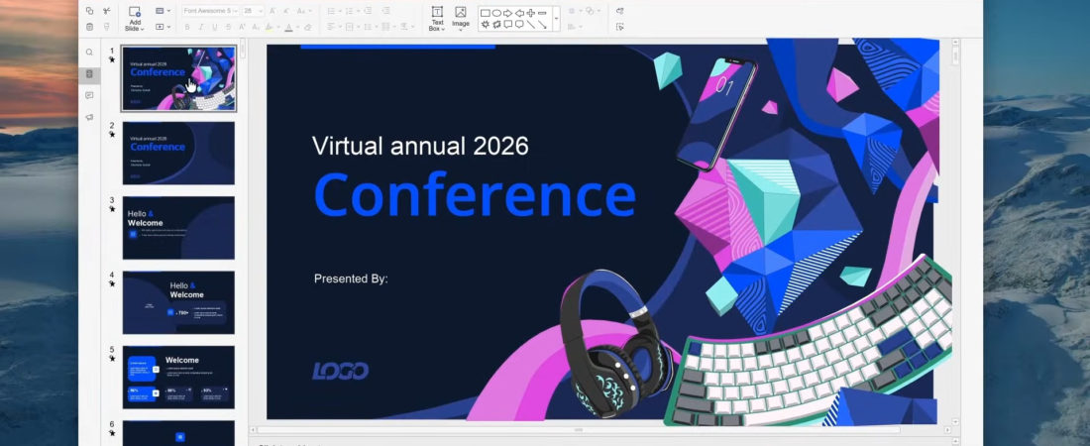Select the minus shape in gallery
The height and width of the screenshot is (446, 1090).
pos(542,13)
